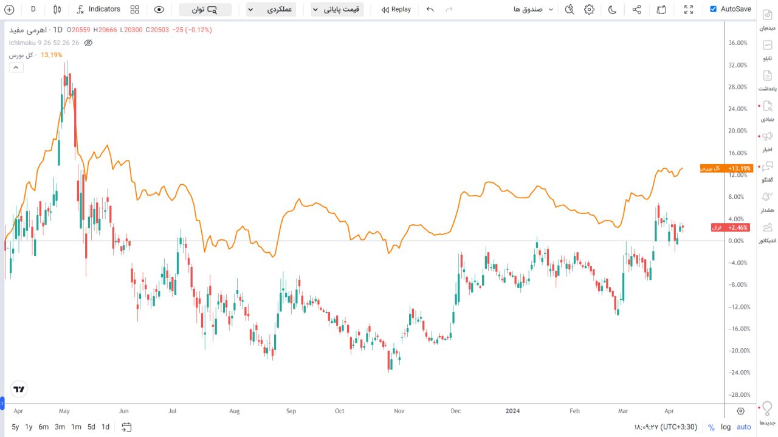
Task: Click the Ichimoku 9 26 52 26 26 legend
Action: point(44,43)
